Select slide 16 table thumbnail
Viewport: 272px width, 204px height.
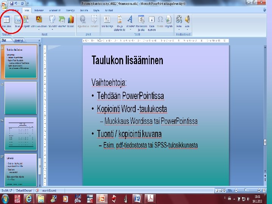21,134
